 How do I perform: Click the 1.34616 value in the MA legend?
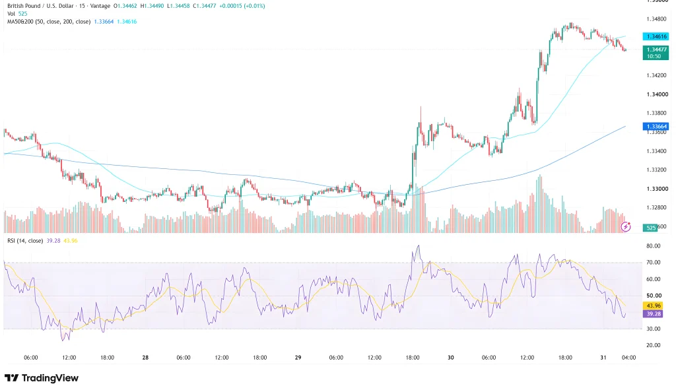127,22
